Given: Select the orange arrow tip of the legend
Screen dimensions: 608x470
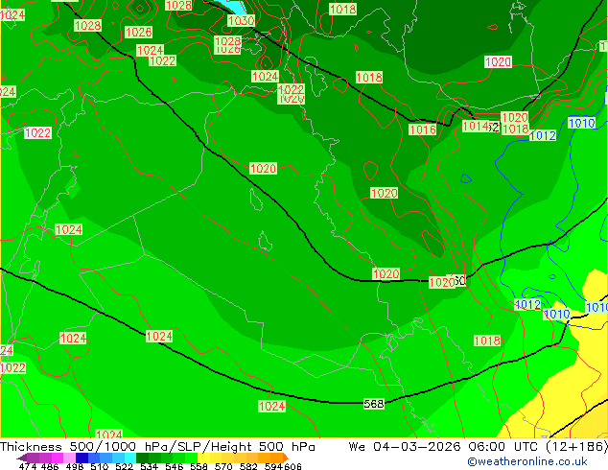Looking at the screenshot, I should 286,458.
